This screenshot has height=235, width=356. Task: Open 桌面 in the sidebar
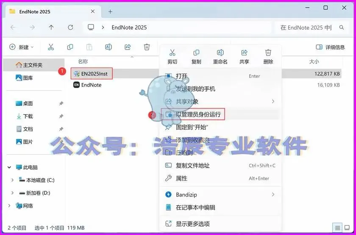point(24,103)
